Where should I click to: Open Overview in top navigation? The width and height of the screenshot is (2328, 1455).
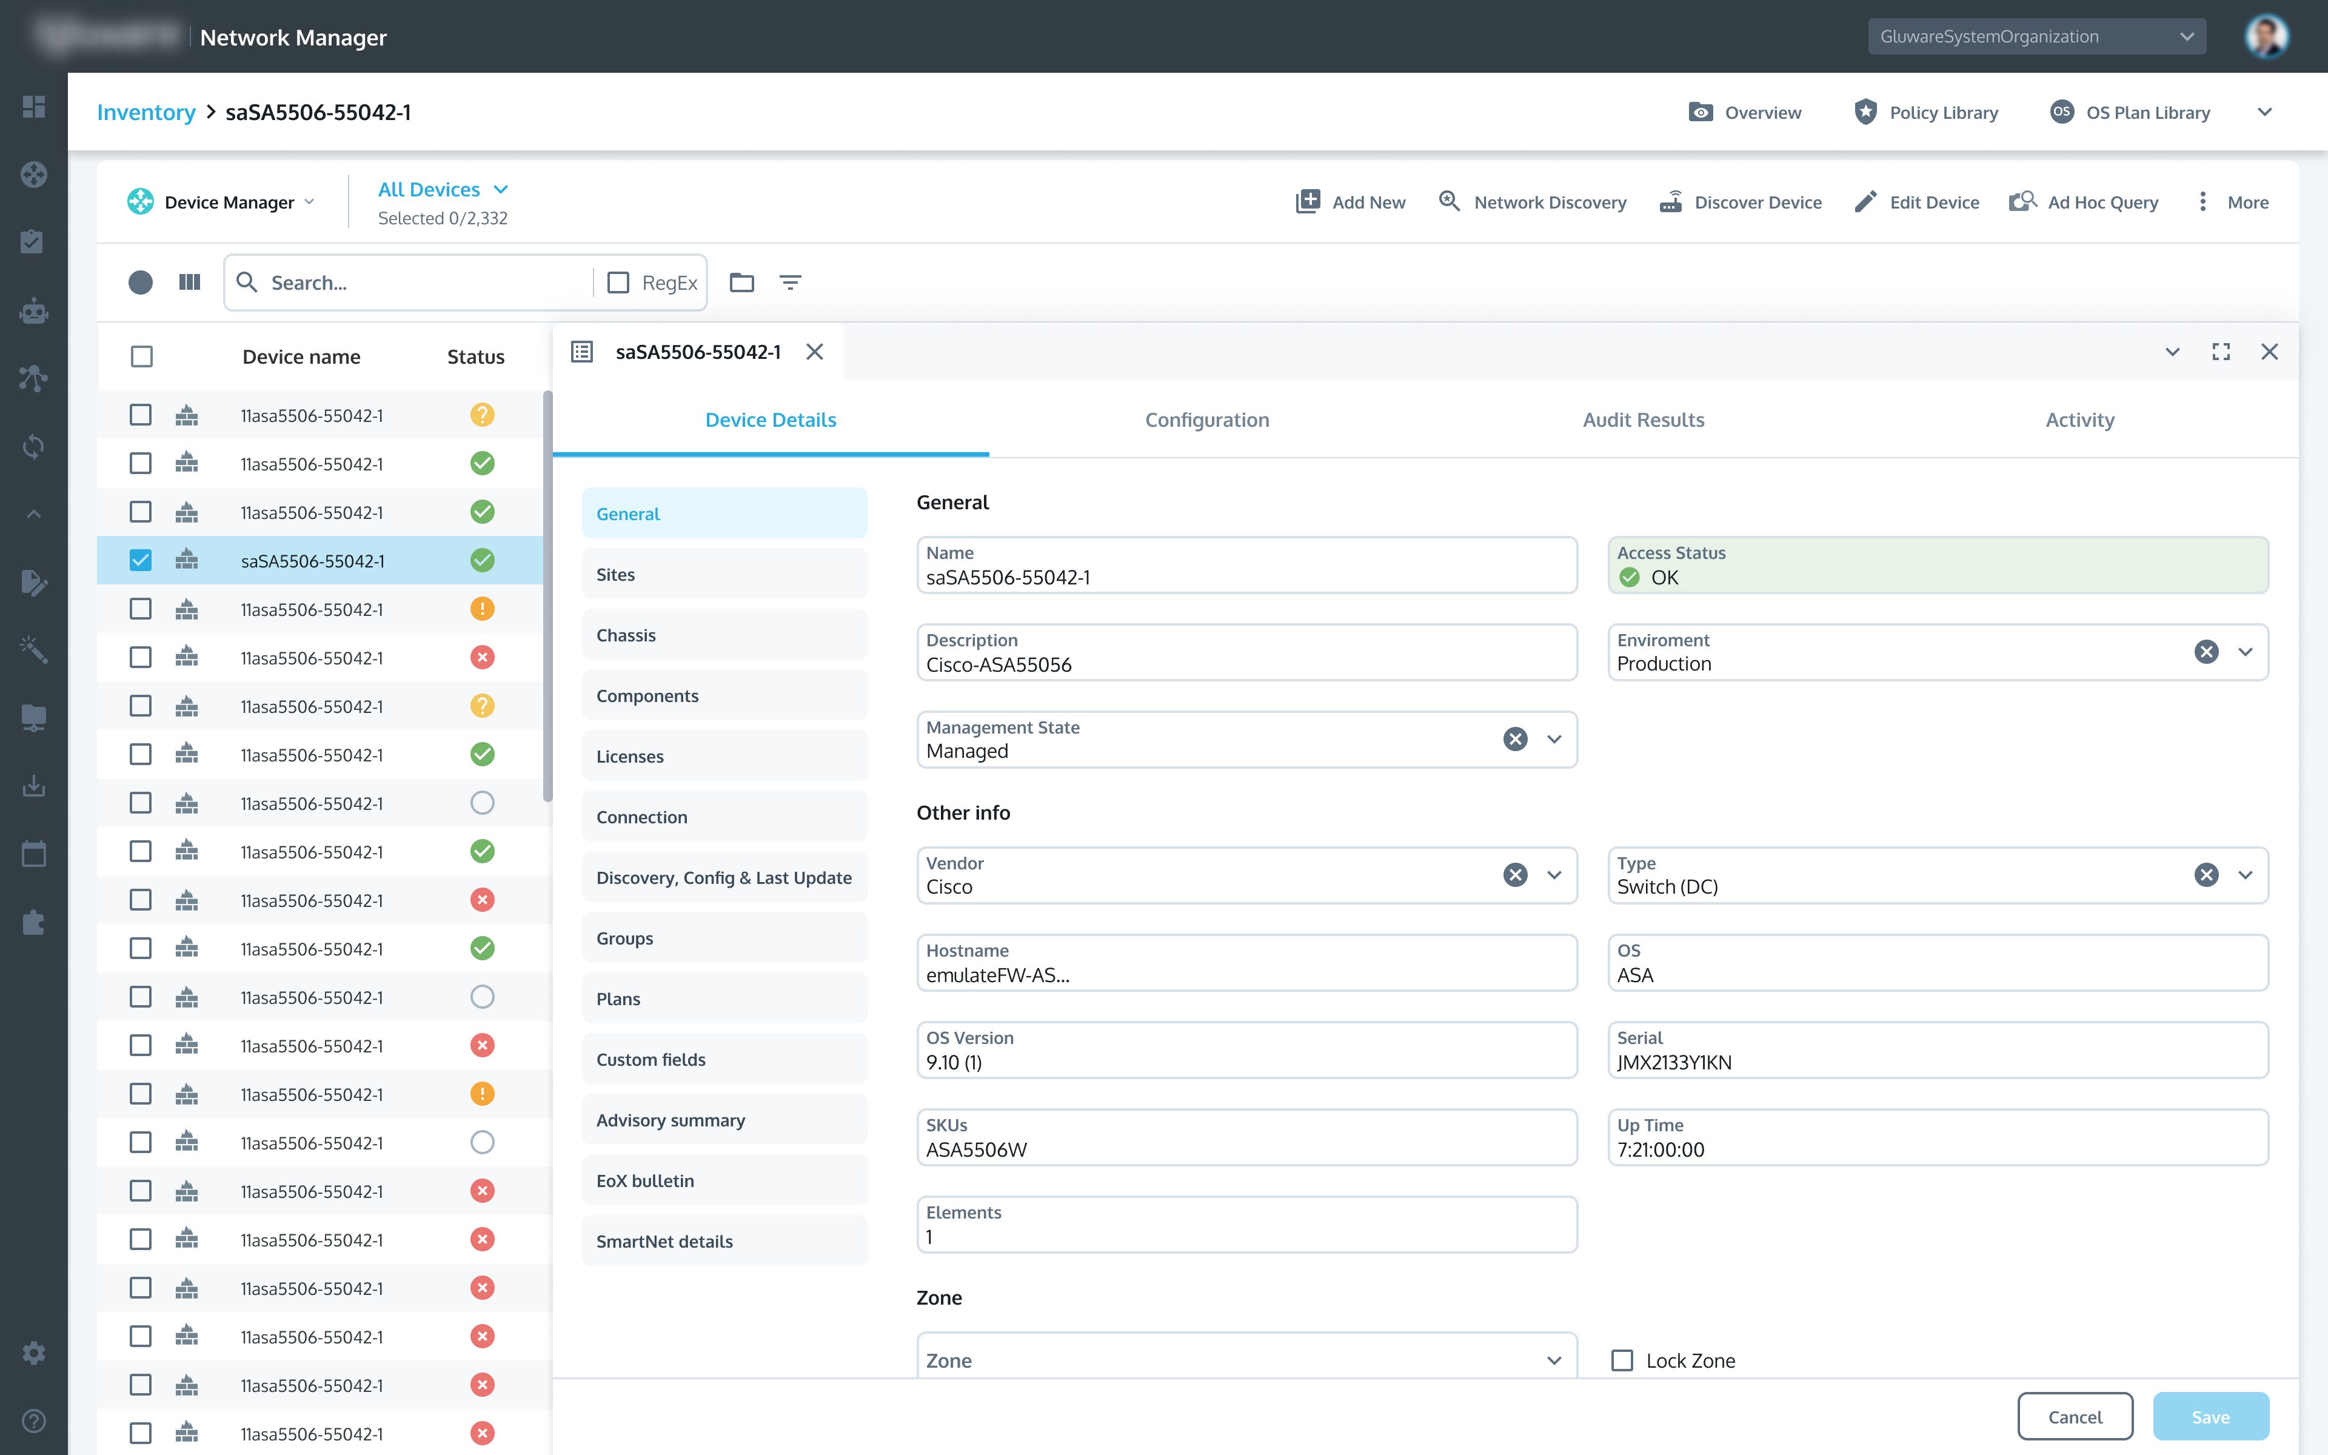(1744, 113)
